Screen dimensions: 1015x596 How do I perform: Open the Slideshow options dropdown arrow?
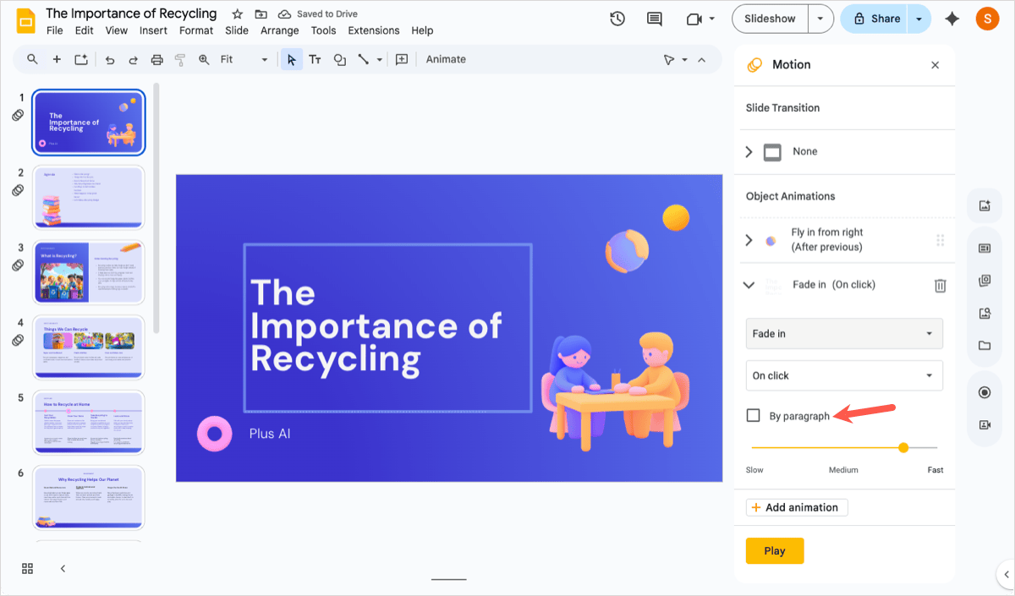pyautogui.click(x=820, y=19)
